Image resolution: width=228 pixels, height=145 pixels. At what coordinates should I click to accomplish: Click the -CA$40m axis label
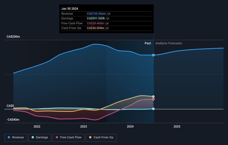[13, 120]
